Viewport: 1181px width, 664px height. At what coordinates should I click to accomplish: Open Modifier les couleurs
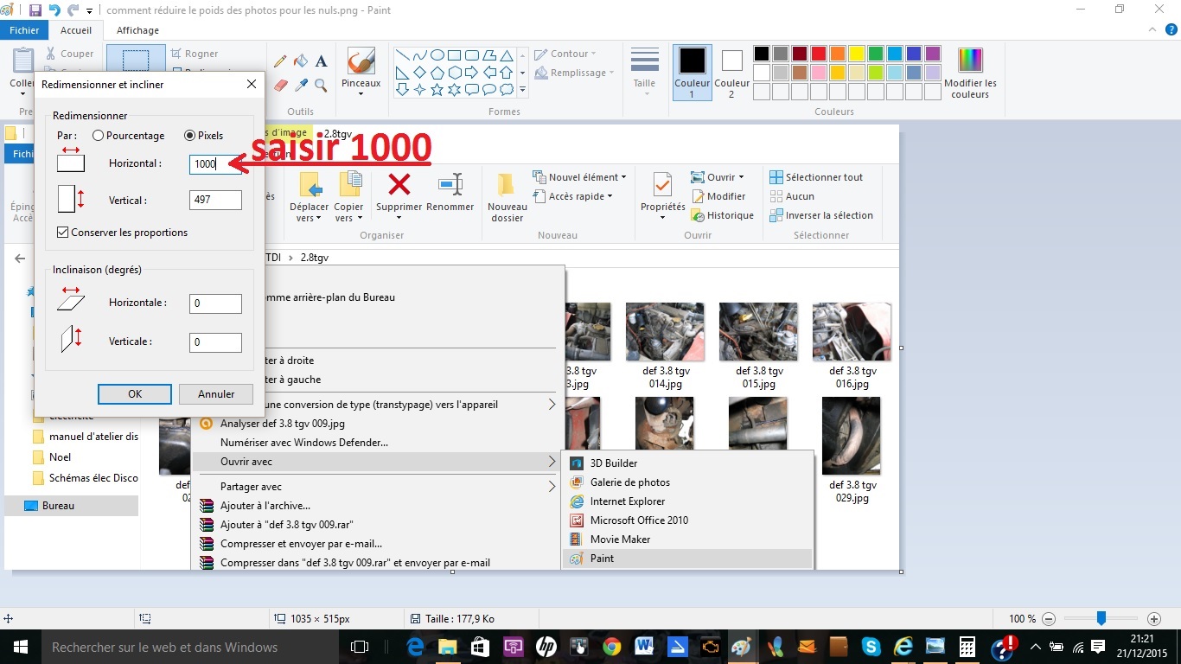pyautogui.click(x=970, y=73)
